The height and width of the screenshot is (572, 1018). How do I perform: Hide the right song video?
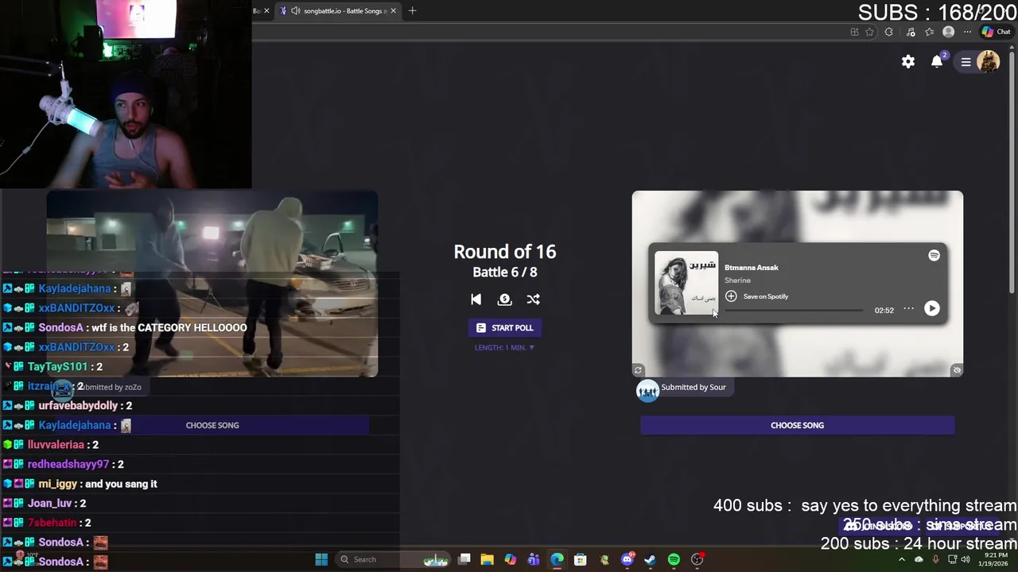pyautogui.click(x=957, y=370)
